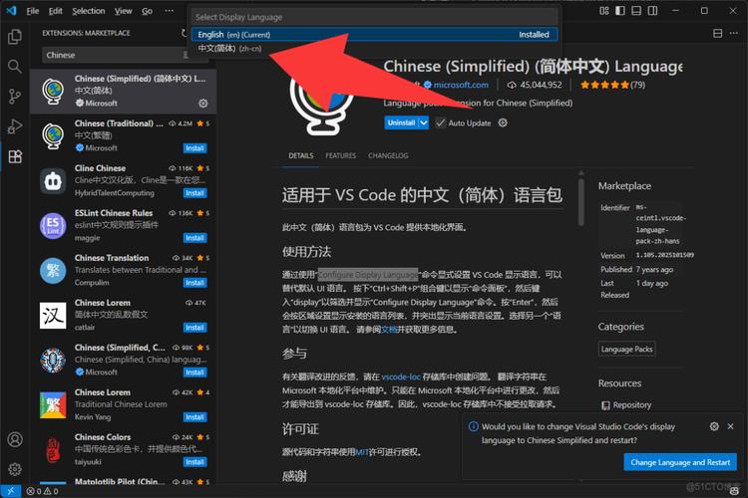Click Change Language and Restart button

point(680,462)
